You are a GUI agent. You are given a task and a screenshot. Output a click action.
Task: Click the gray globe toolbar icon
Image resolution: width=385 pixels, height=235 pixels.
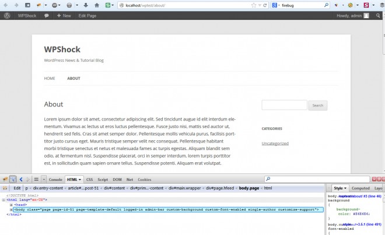pos(69,5)
